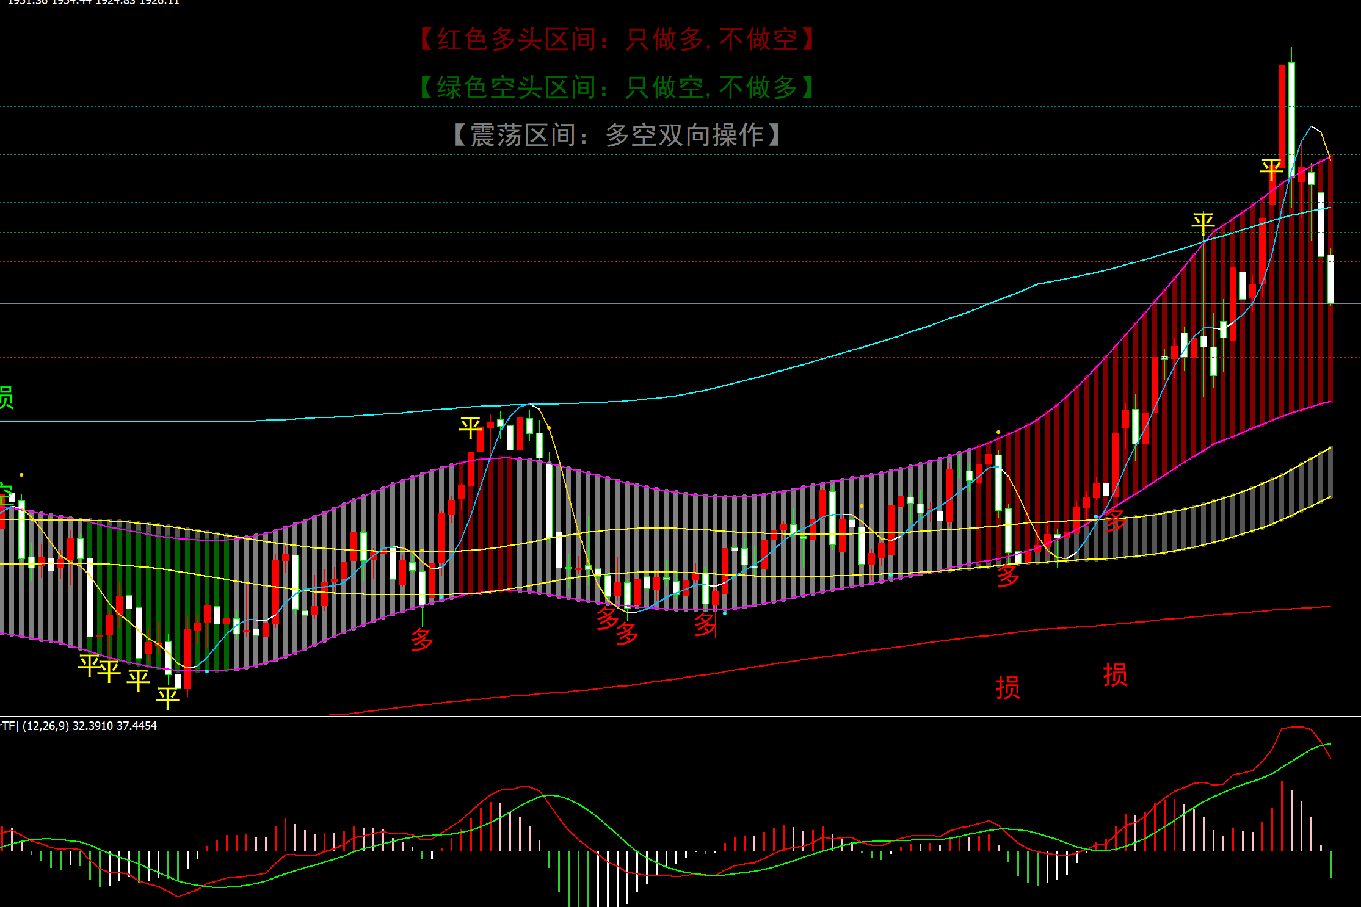Click the rightmost red 多 marker near the yellow band
This screenshot has height=907, width=1361.
tap(1115, 521)
